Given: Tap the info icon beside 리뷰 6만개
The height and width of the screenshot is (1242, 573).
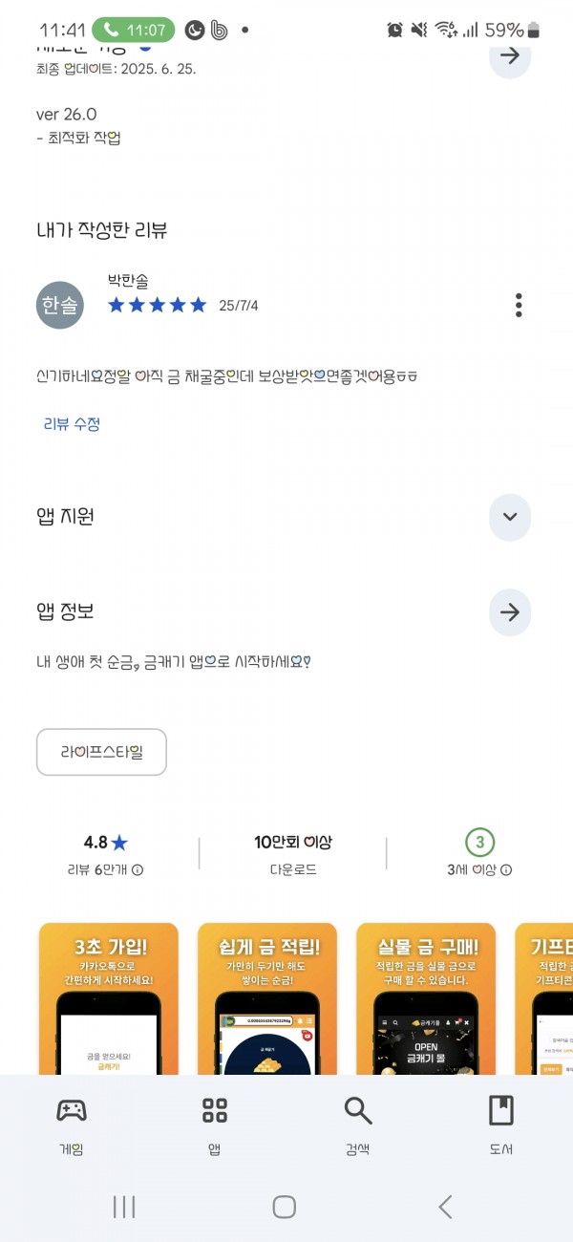Looking at the screenshot, I should click(138, 870).
